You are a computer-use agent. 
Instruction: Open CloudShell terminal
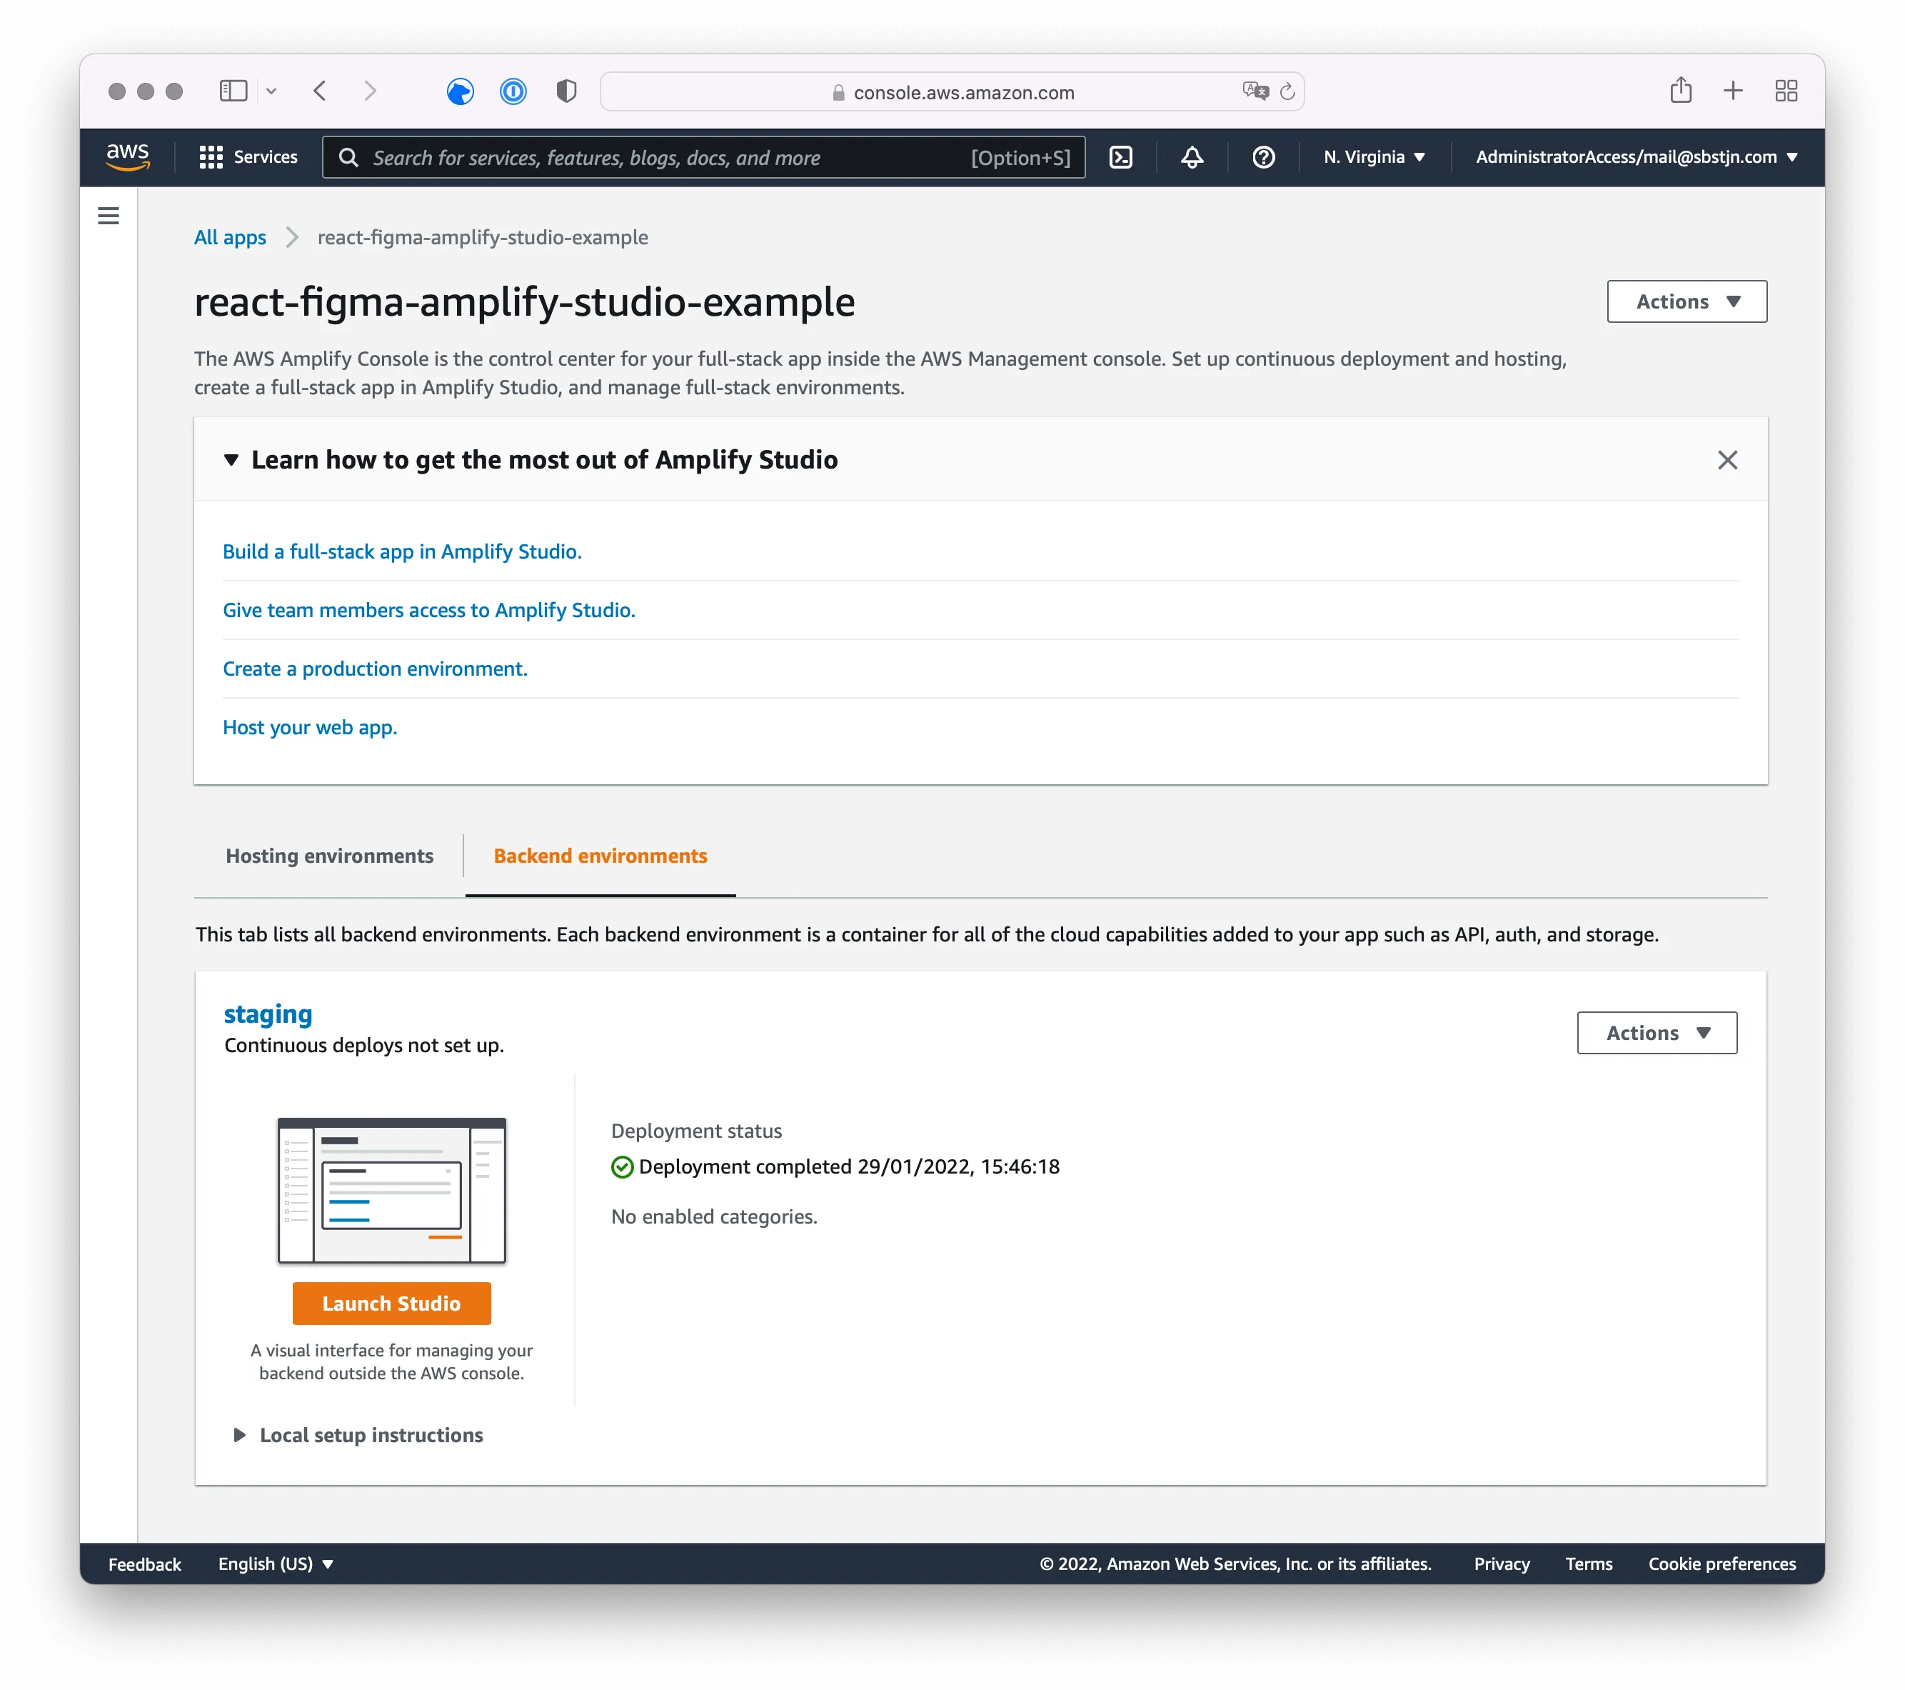click(1121, 156)
